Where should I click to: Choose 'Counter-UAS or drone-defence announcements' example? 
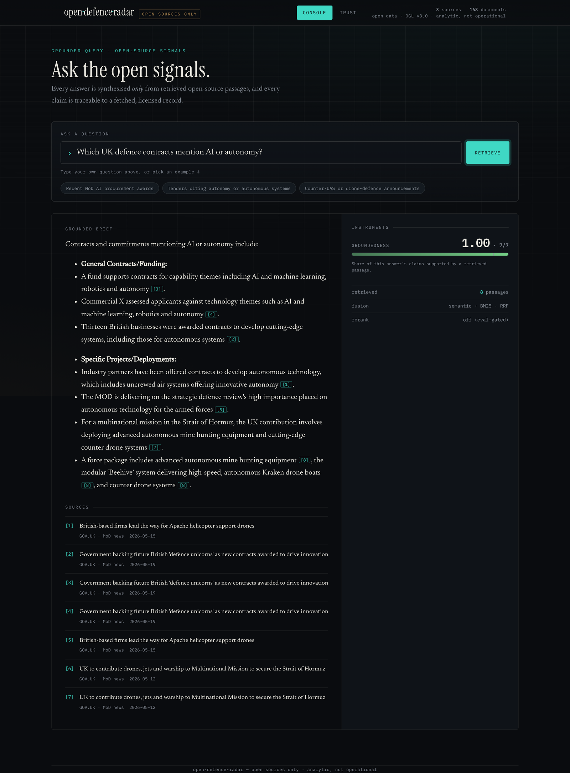click(362, 188)
